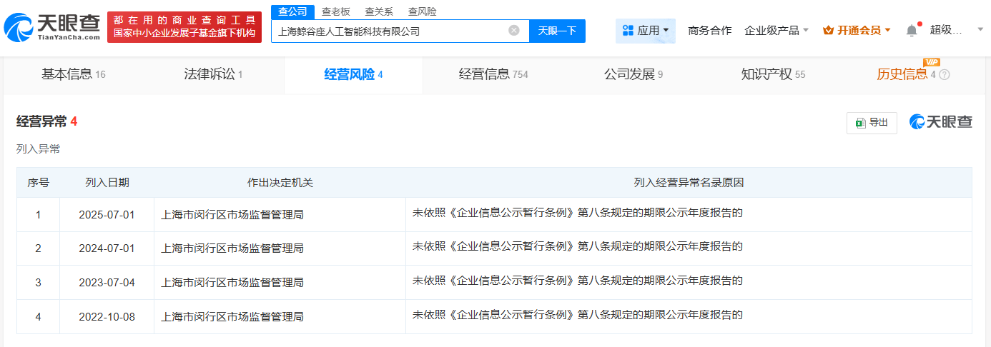Image resolution: width=991 pixels, height=347 pixels.
Task: Switch to the 查老板 search tab
Action: tap(336, 11)
